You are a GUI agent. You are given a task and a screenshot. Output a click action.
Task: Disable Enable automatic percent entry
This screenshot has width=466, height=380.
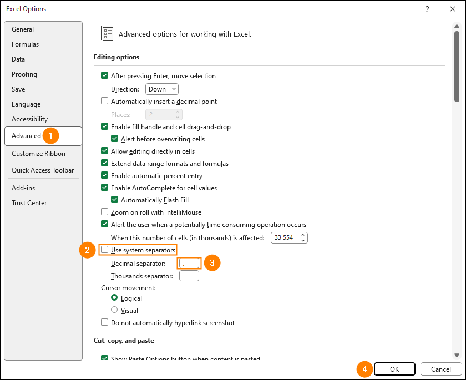coord(104,175)
